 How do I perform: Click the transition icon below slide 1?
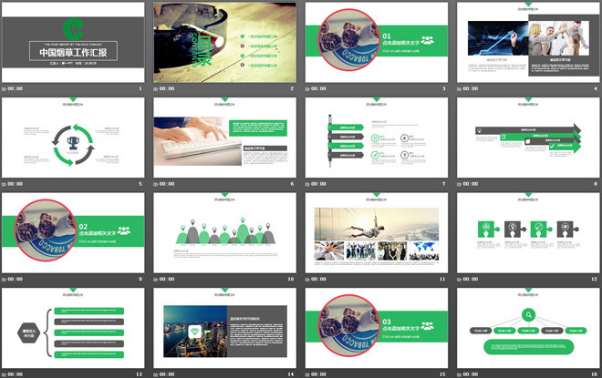pos(5,88)
